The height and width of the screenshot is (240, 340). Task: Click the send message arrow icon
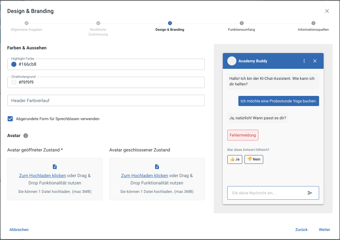click(310, 193)
